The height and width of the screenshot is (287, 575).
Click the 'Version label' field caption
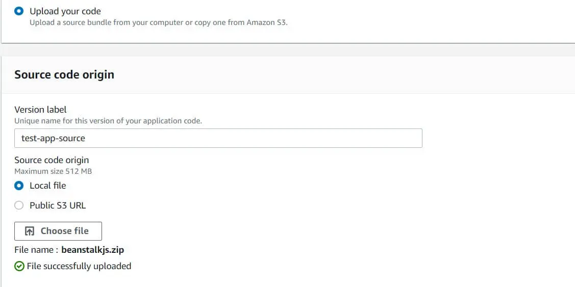point(40,110)
